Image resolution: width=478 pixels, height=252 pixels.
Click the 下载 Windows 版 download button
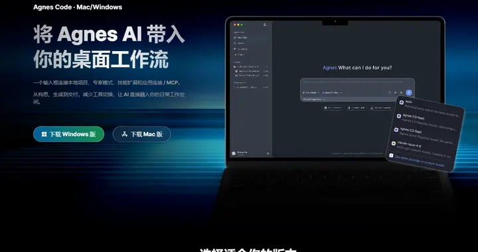pos(68,134)
